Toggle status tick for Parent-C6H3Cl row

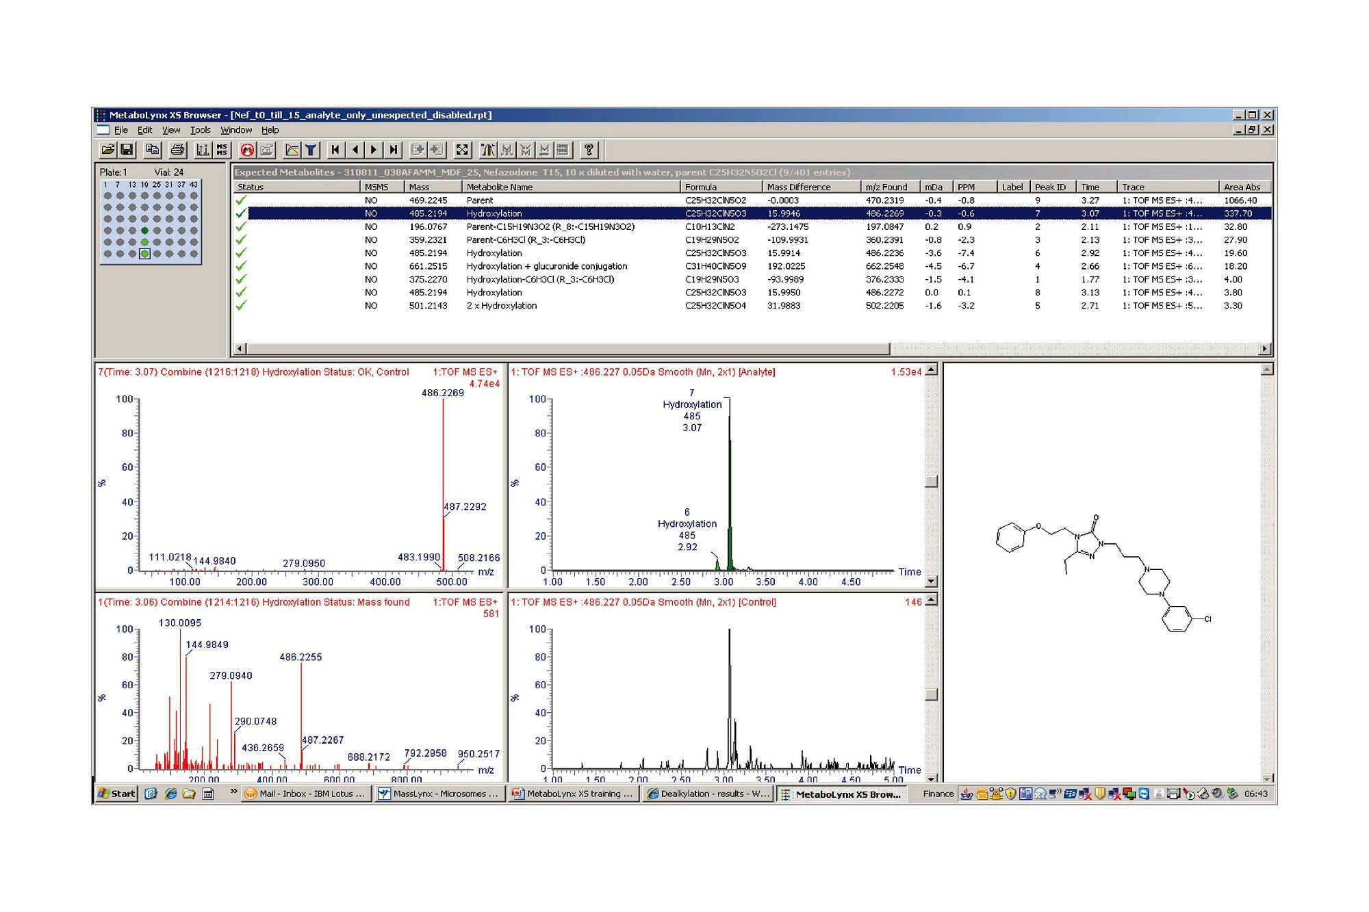pos(241,240)
